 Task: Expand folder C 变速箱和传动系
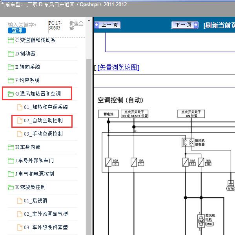point(35,40)
